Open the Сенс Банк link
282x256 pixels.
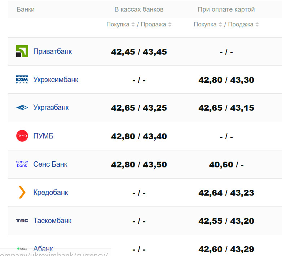pos(50,164)
